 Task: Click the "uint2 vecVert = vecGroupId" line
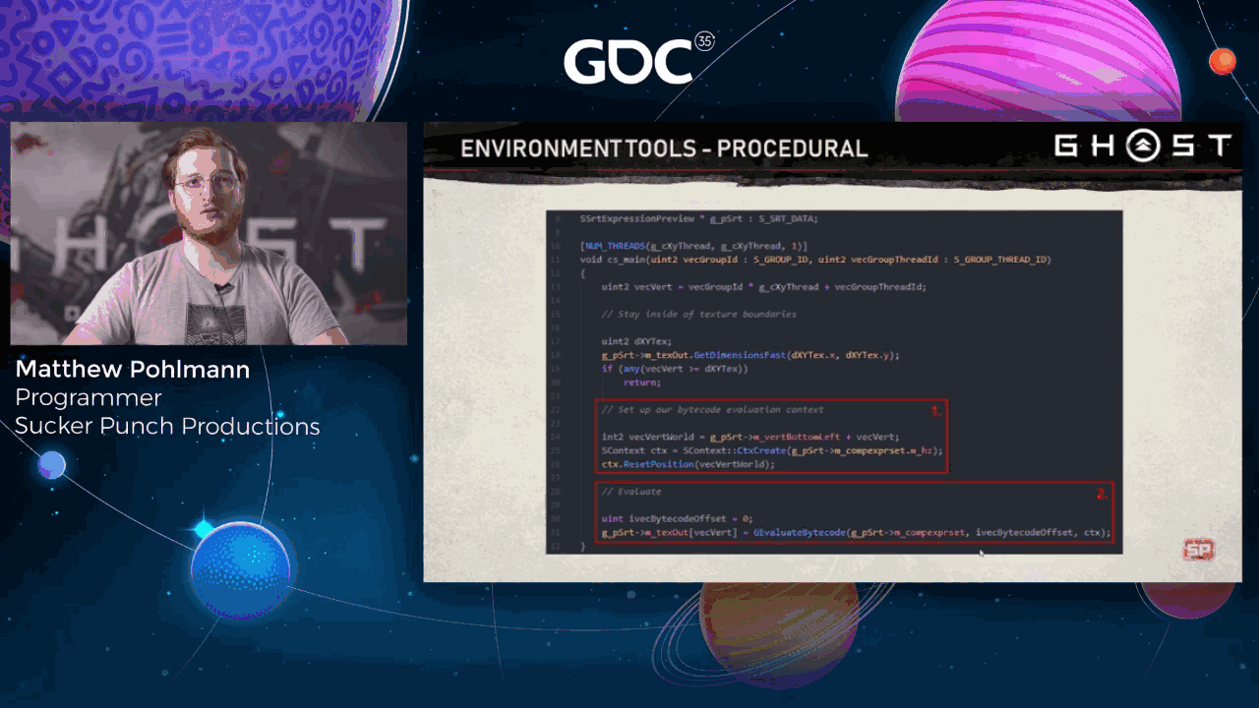[x=764, y=287]
